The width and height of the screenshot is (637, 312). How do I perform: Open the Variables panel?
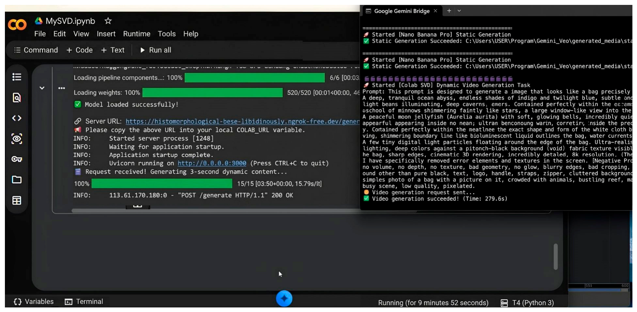(x=34, y=302)
